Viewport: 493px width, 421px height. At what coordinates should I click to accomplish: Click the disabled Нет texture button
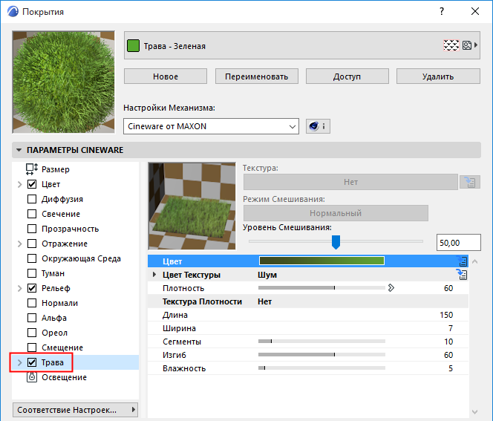tap(350, 182)
